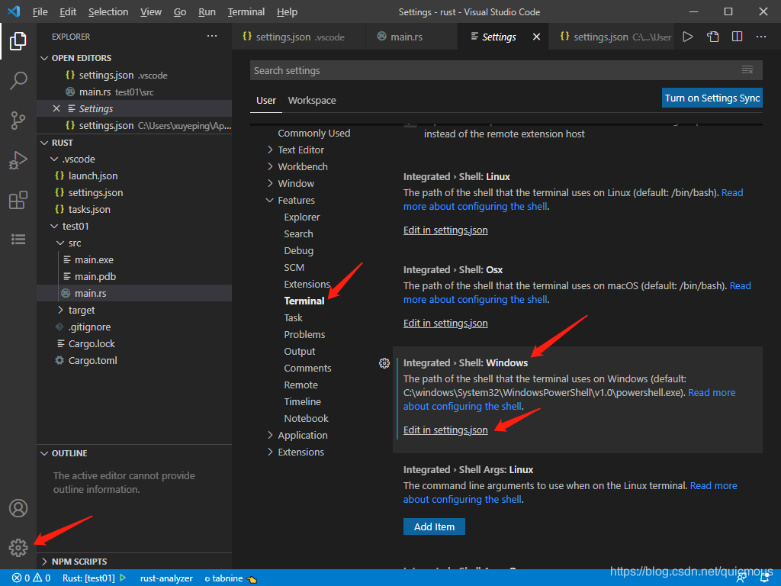This screenshot has height=586, width=781.
Task: Open the File menu
Action: click(x=40, y=11)
